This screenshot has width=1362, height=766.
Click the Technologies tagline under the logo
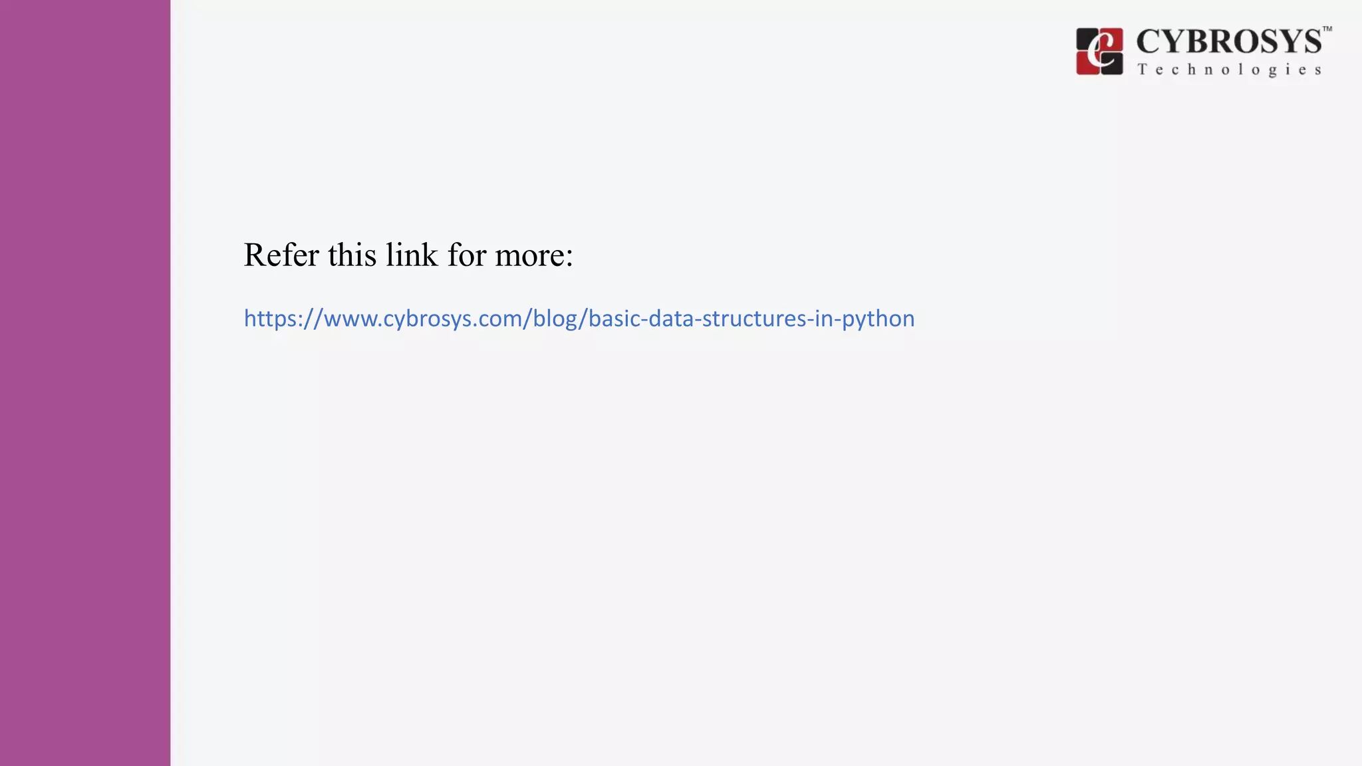coord(1230,70)
